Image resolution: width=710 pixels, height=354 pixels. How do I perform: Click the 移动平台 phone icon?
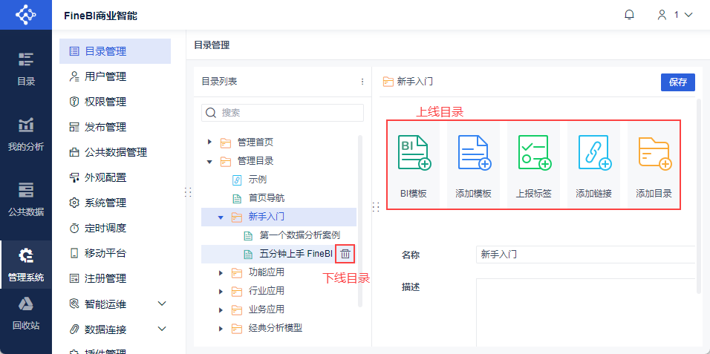tap(74, 253)
